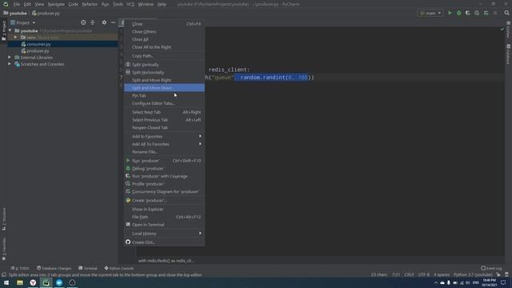Click Run 'producer' in context menu
512x288 pixels.
click(x=164, y=161)
